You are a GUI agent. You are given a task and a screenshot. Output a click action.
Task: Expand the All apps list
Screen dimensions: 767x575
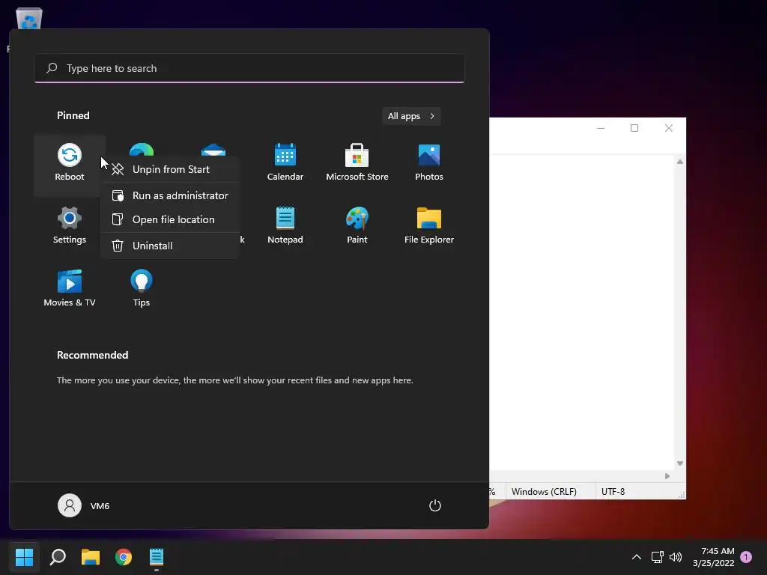[x=411, y=116]
